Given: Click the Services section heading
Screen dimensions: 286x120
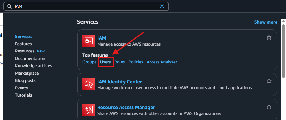Looking at the screenshot, I should [x=87, y=22].
